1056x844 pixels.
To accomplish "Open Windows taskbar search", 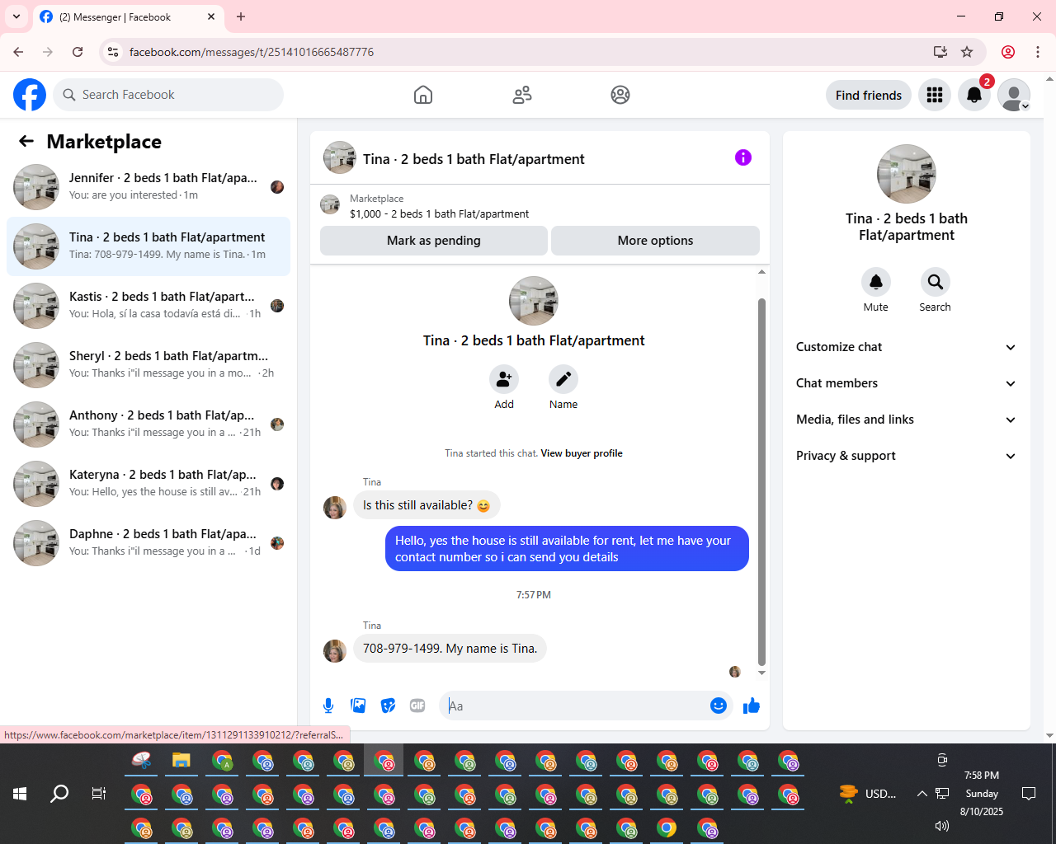I will pos(59,794).
